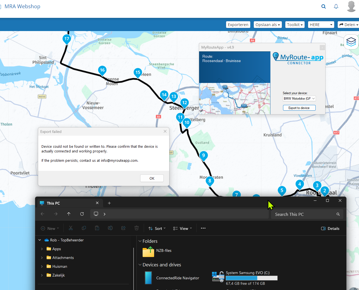Screen dimensions: 359x290
Task: Toggle the Details pane
Action: tap(330, 228)
